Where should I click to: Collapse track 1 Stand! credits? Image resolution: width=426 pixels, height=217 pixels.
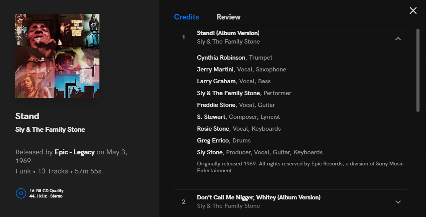[x=398, y=39]
